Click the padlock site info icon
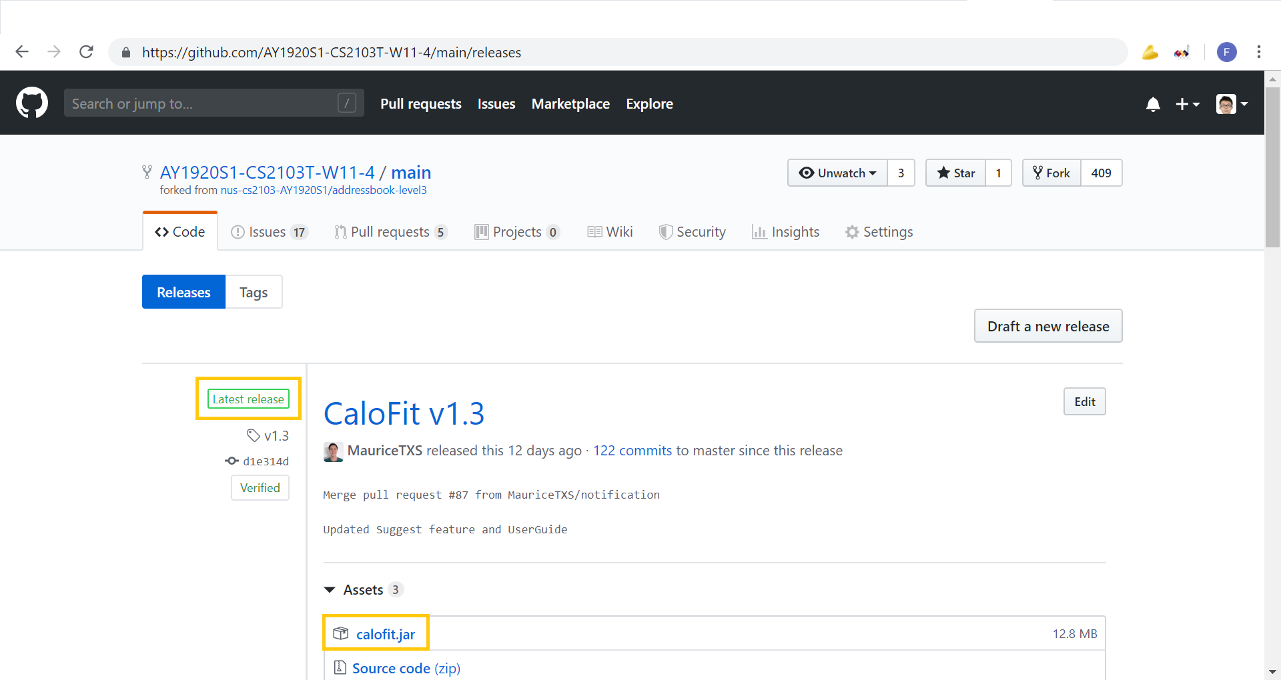 pyautogui.click(x=125, y=52)
